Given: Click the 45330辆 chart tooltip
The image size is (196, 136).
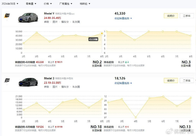Looking at the screenshot, I should pyautogui.click(x=93, y=39).
